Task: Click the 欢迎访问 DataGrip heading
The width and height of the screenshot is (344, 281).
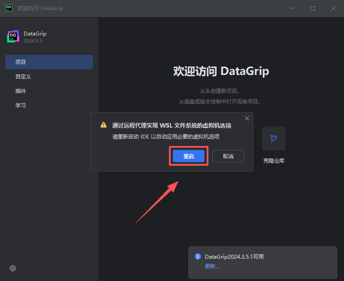Action: point(221,71)
